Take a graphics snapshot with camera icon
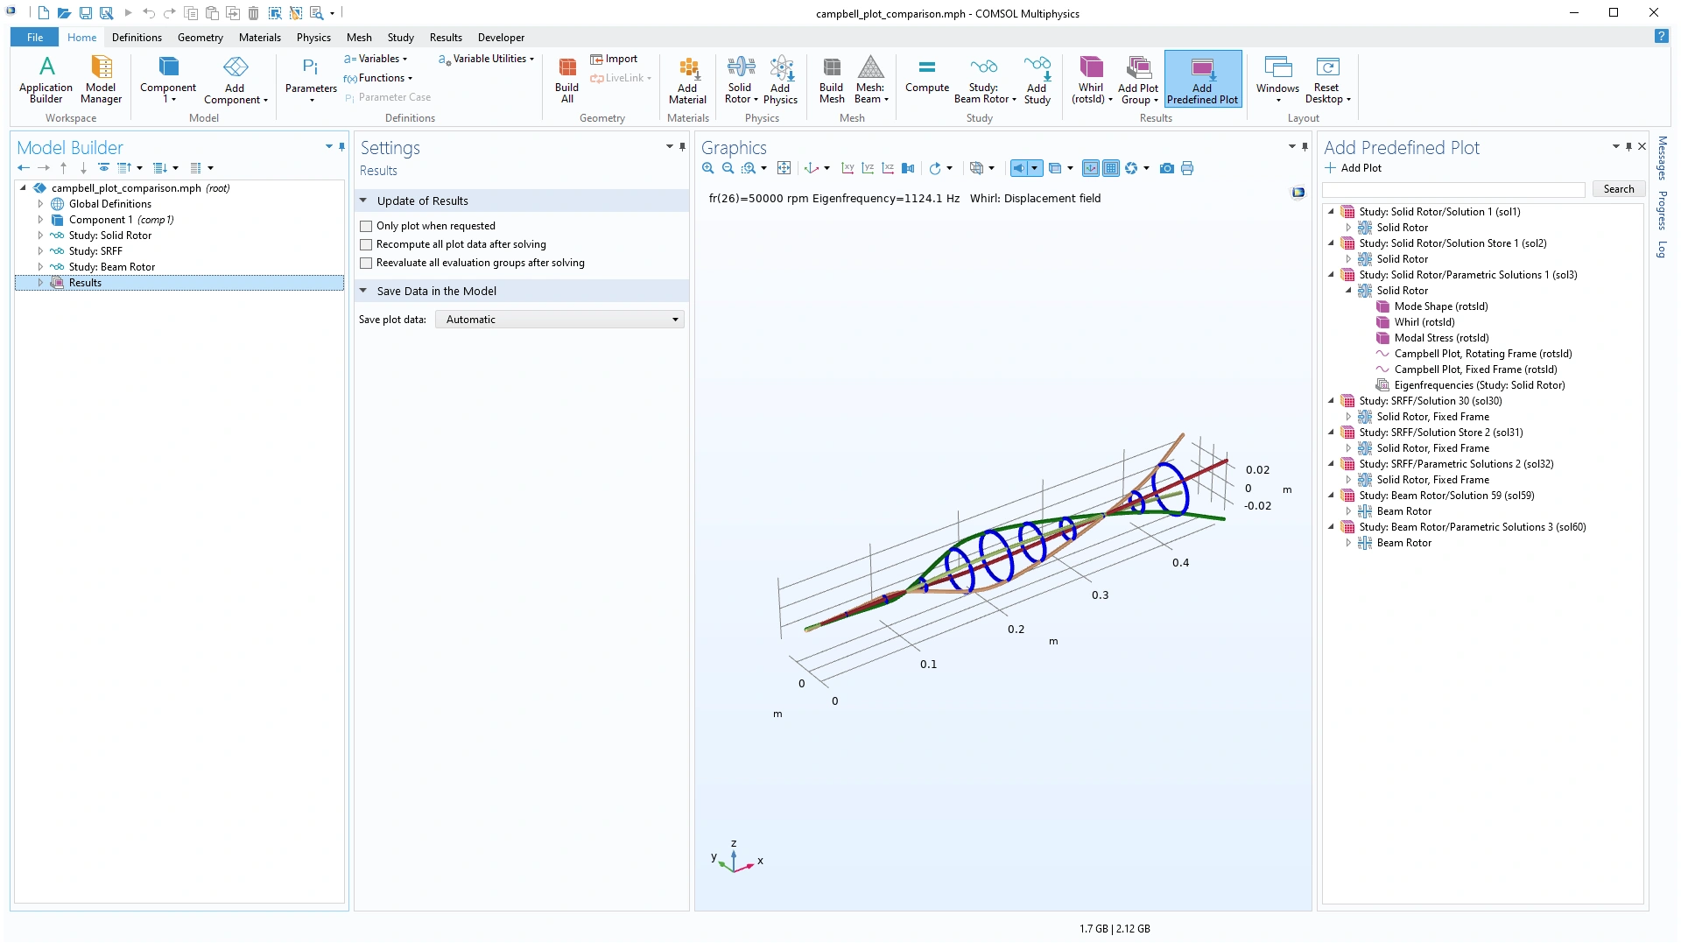The image size is (1681, 943). pyautogui.click(x=1166, y=168)
